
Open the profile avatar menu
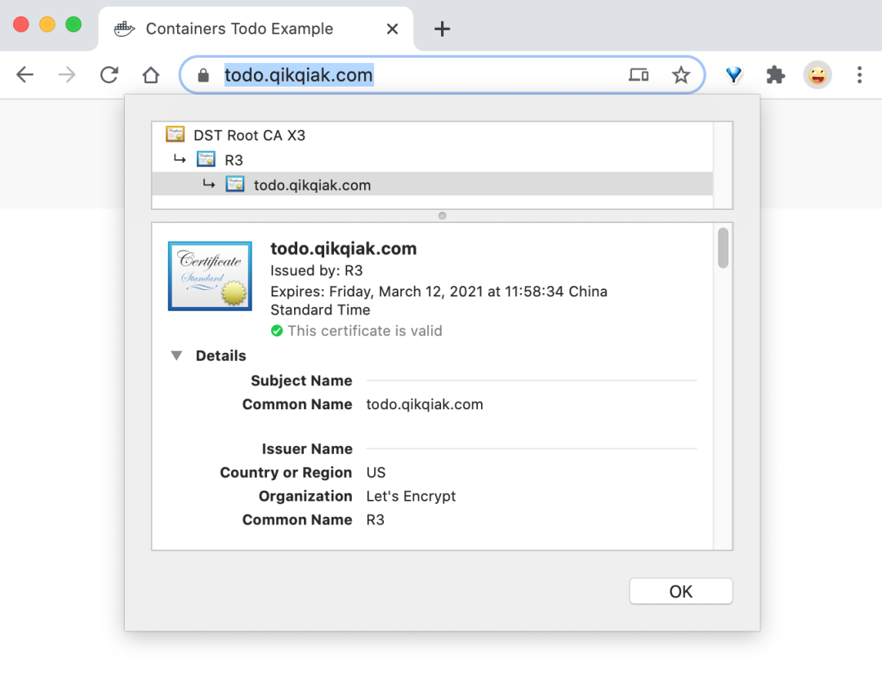(x=817, y=74)
